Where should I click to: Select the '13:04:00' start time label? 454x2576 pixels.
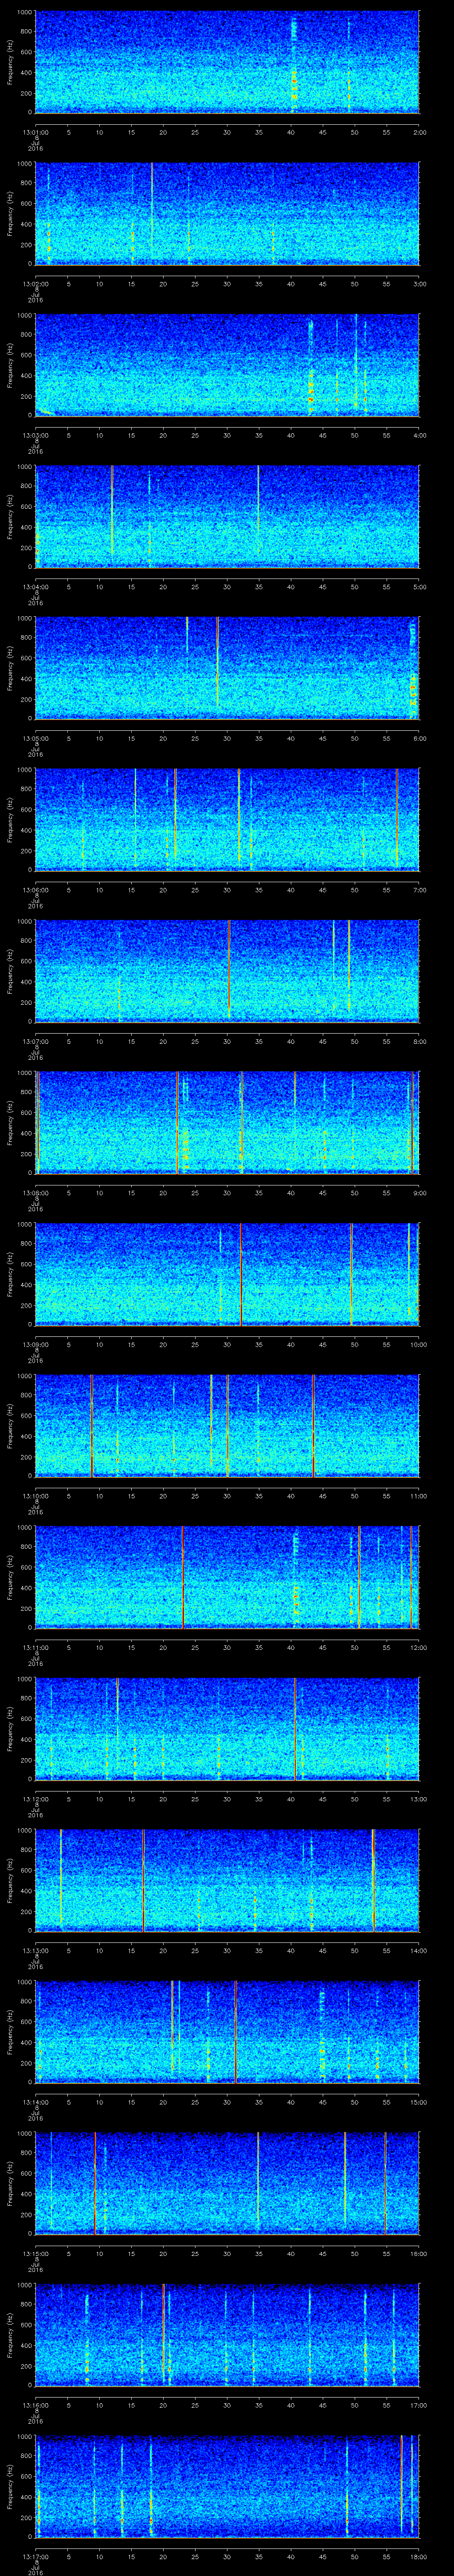pyautogui.click(x=36, y=587)
